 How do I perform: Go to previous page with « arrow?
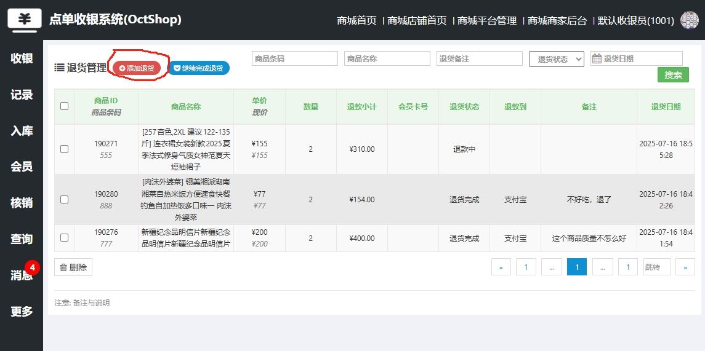(501, 267)
